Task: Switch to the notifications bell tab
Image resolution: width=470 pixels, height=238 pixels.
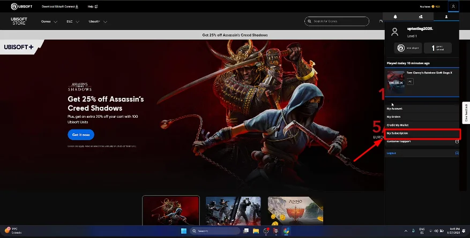Action: coord(395,17)
